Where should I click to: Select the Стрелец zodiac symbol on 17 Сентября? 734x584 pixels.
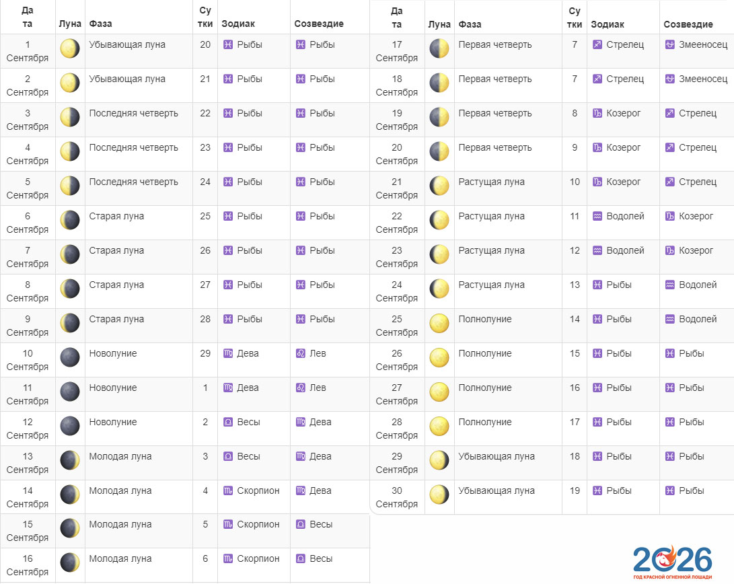point(597,44)
